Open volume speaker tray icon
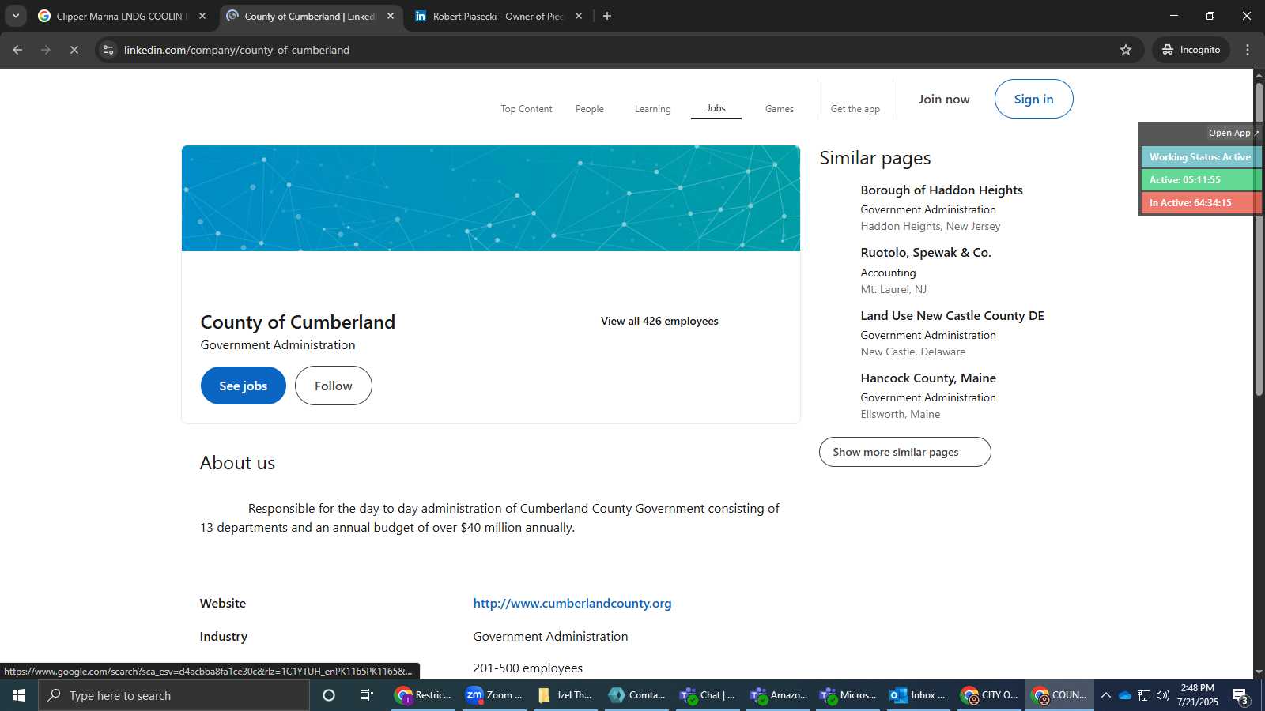1265x711 pixels. click(x=1162, y=695)
